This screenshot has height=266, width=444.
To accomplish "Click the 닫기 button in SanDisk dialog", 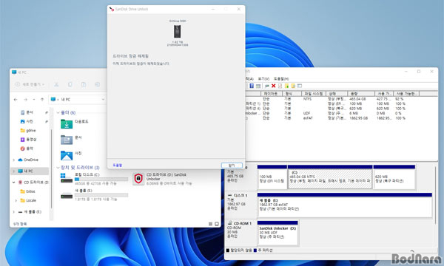I will click(x=232, y=166).
